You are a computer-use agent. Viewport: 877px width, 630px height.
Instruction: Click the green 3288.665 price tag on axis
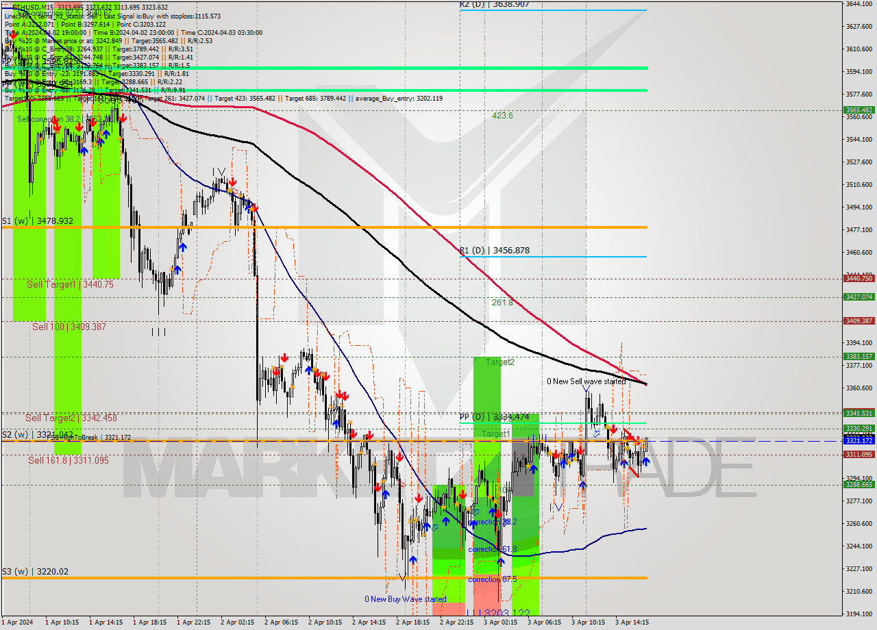point(859,484)
